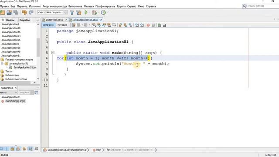Image resolution: width=279 pixels, height=157 pixels.
Task: Switch to Службы tab
Action: pyautogui.click(x=24, y=20)
